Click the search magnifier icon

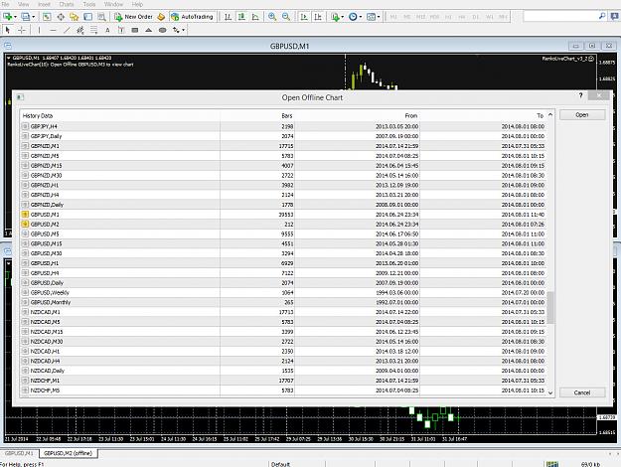pos(602,16)
